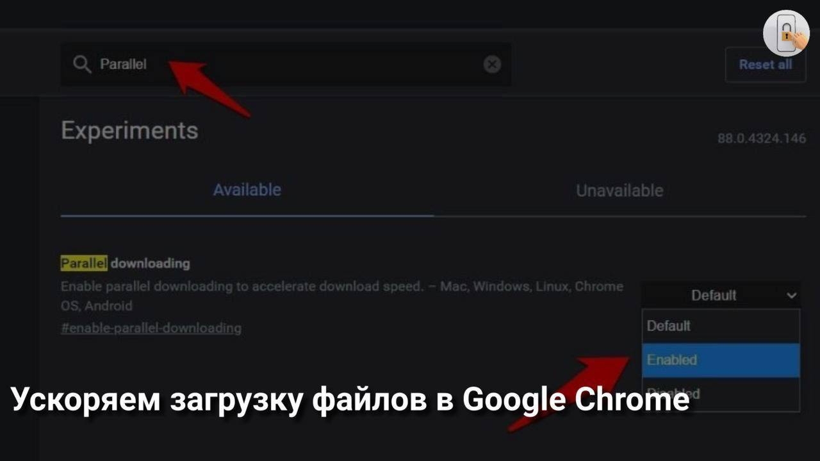Select the Default option in list
Image resolution: width=820 pixels, height=461 pixels.
(721, 326)
